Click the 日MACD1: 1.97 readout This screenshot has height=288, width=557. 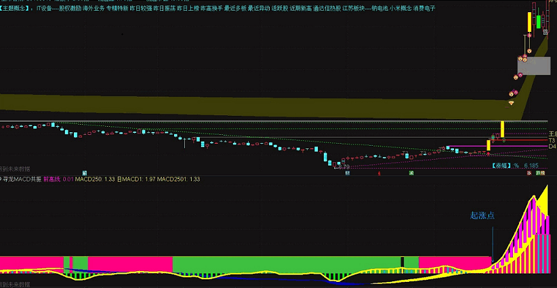point(136,180)
